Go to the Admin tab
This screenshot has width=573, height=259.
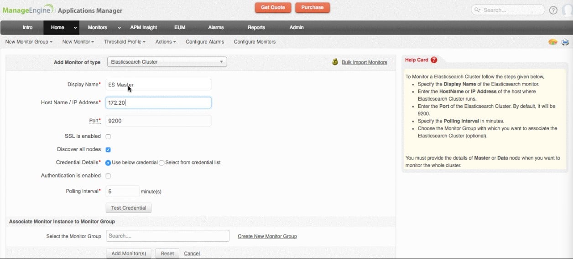tap(297, 28)
